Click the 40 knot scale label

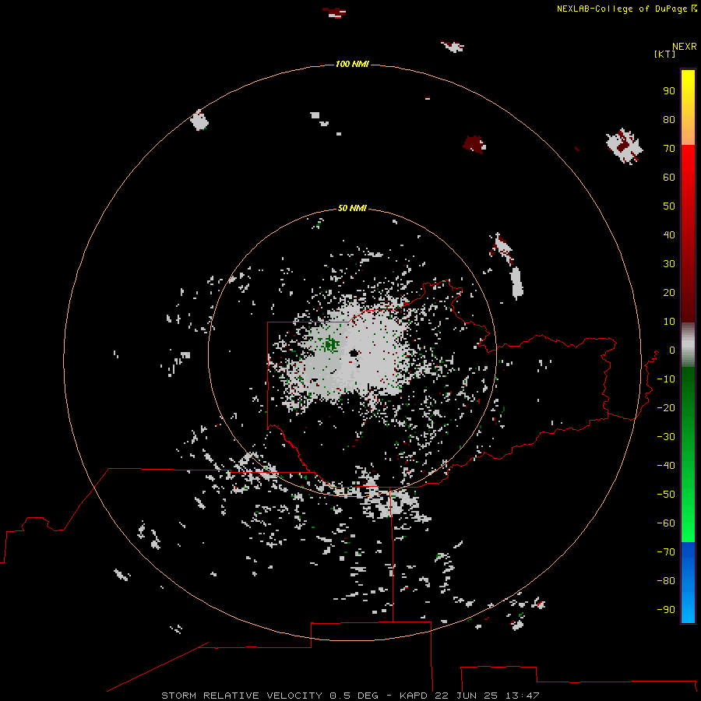pyautogui.click(x=669, y=234)
